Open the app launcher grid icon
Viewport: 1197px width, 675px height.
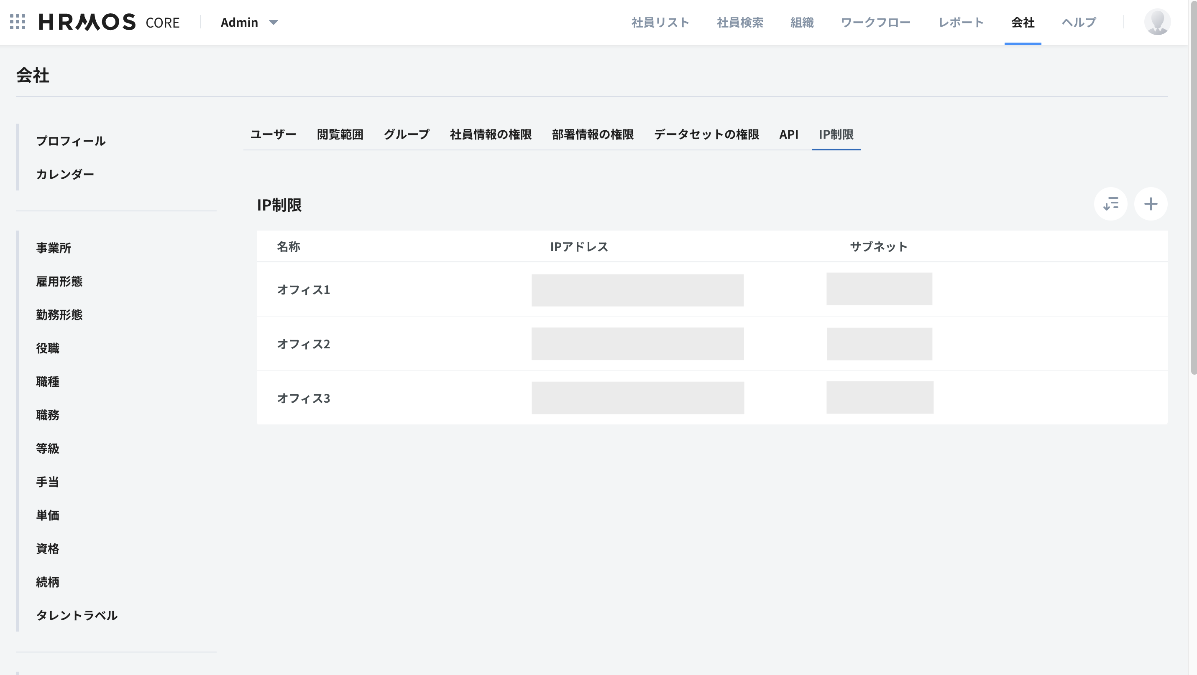coord(18,22)
